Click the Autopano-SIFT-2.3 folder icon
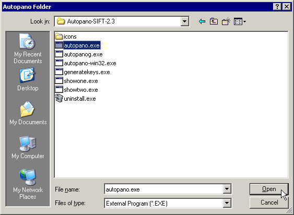 coord(61,21)
